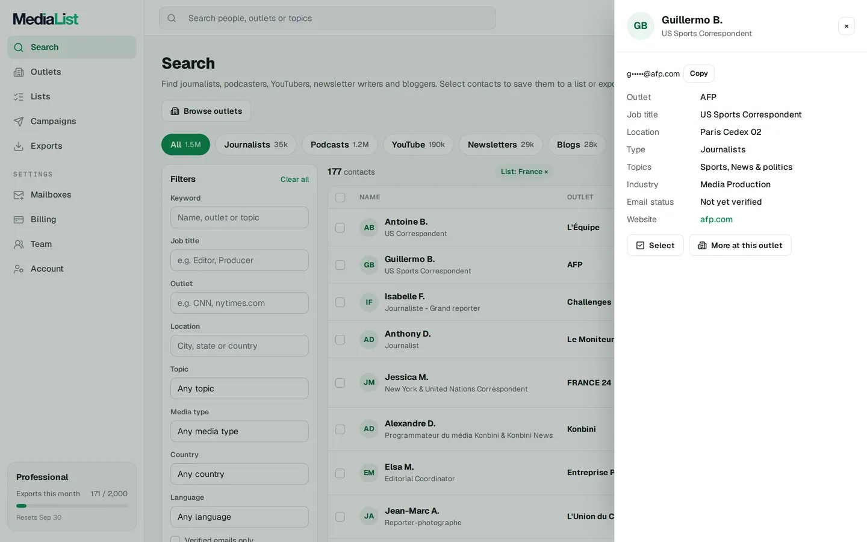Click the Billing card icon
This screenshot has height=542, width=867.
(19, 219)
